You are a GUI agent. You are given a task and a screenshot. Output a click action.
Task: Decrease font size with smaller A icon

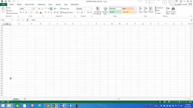pyautogui.click(x=42, y=9)
